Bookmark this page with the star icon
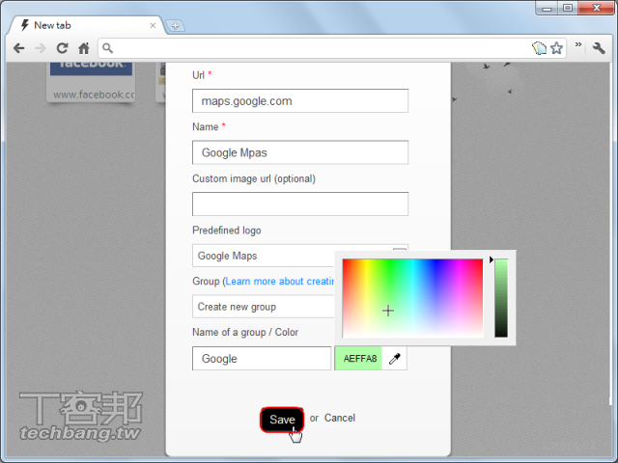 pos(556,47)
